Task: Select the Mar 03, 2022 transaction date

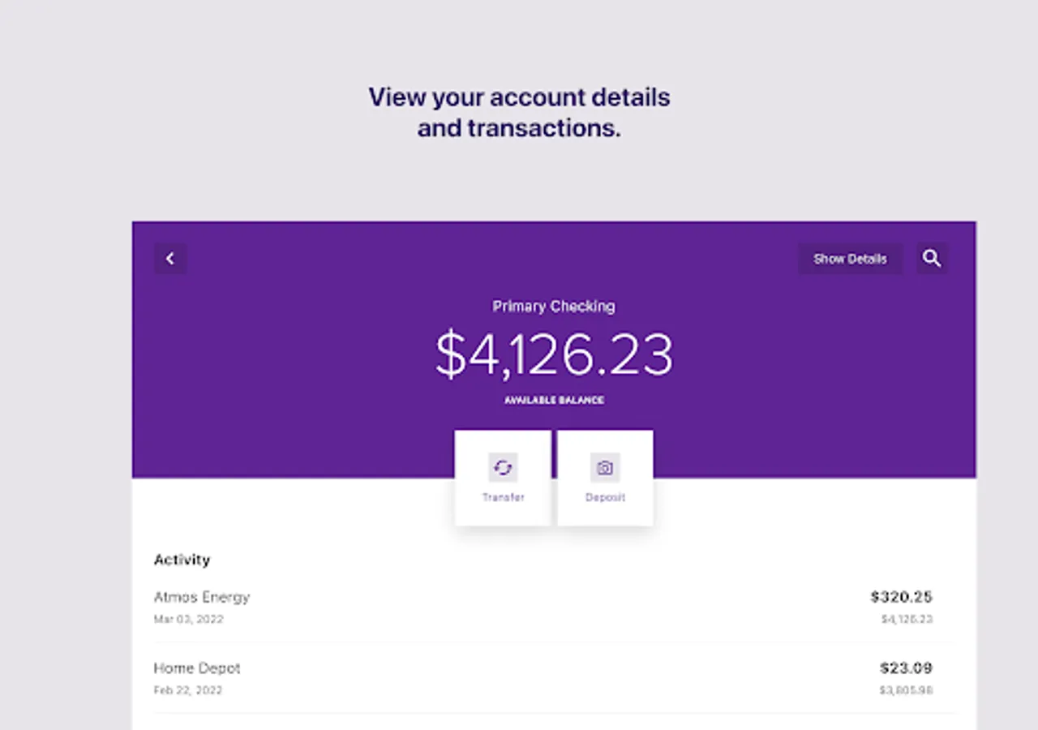Action: [188, 619]
